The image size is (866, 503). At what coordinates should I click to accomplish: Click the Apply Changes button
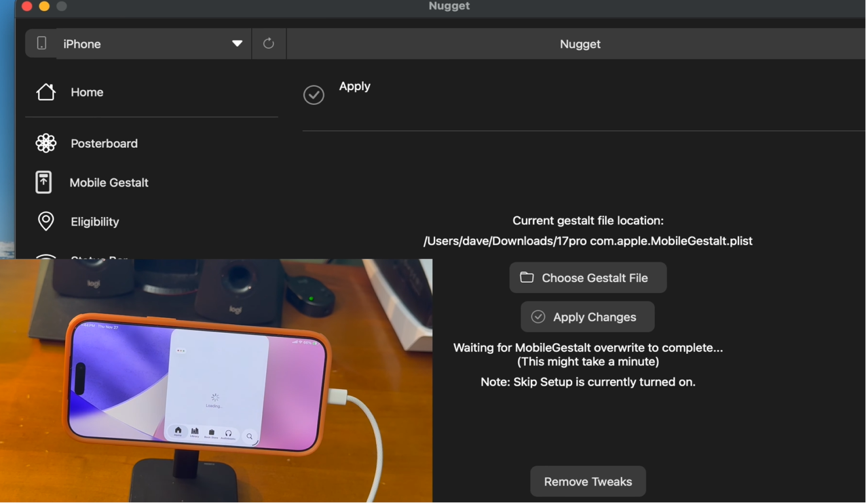588,317
